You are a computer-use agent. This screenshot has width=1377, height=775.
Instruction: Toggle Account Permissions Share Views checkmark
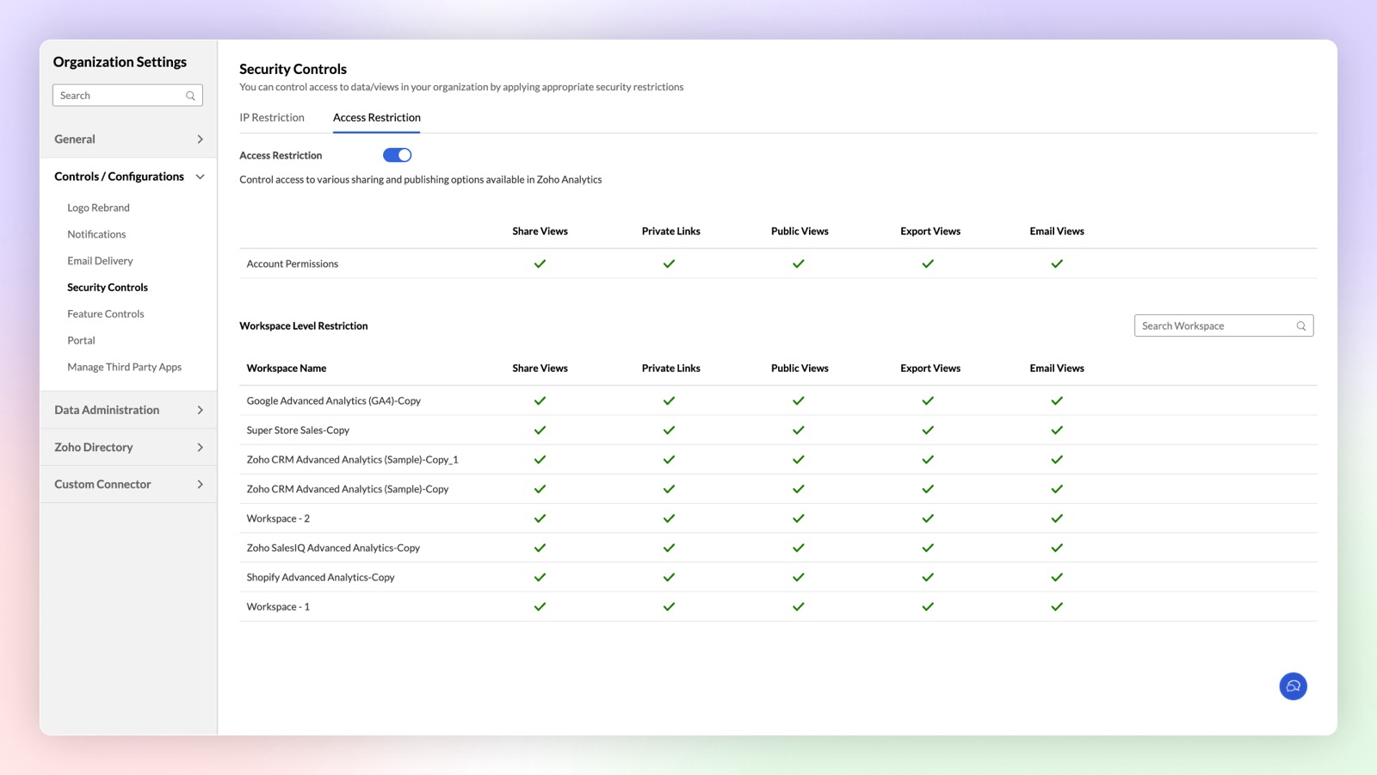click(x=540, y=263)
